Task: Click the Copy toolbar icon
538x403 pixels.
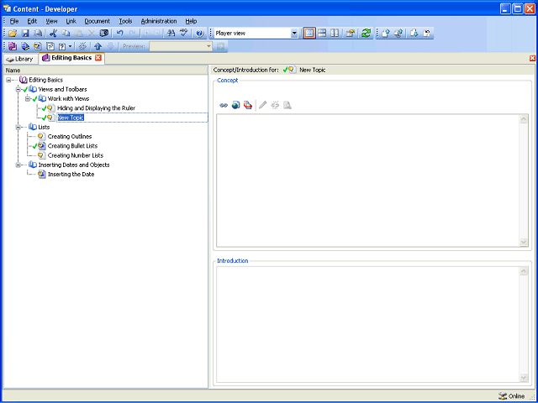Action: [x=66, y=34]
